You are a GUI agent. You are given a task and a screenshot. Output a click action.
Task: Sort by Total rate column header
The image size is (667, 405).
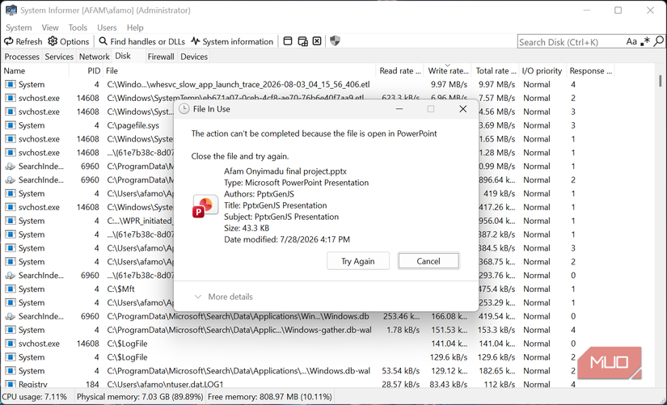point(496,70)
